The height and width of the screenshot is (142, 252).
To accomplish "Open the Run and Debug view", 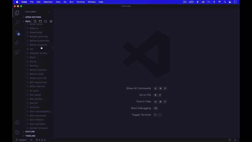I will [17, 43].
